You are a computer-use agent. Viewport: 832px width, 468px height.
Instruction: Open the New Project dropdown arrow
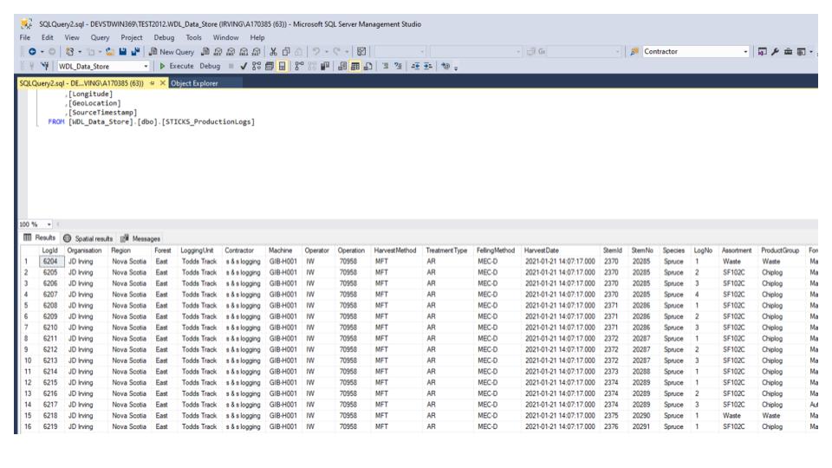click(80, 51)
